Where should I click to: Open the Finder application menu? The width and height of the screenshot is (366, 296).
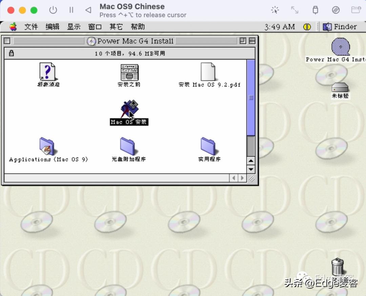point(342,26)
